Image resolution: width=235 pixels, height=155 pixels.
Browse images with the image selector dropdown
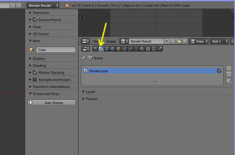(x=124, y=41)
